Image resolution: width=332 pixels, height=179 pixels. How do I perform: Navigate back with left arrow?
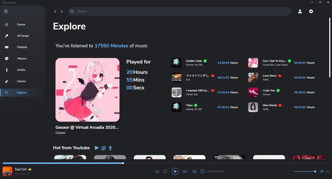point(55,11)
